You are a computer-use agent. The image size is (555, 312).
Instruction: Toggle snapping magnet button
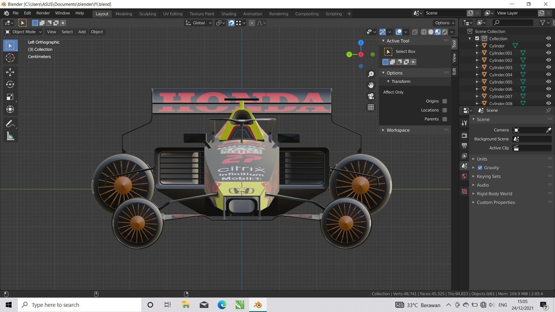pyautogui.click(x=231, y=23)
